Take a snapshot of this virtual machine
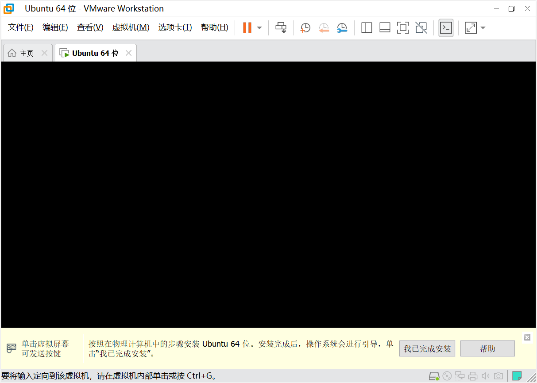This screenshot has height=383, width=537. (305, 28)
